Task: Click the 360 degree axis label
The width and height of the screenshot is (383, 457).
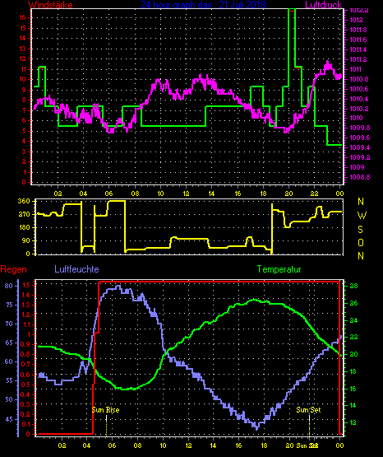Action: point(24,201)
